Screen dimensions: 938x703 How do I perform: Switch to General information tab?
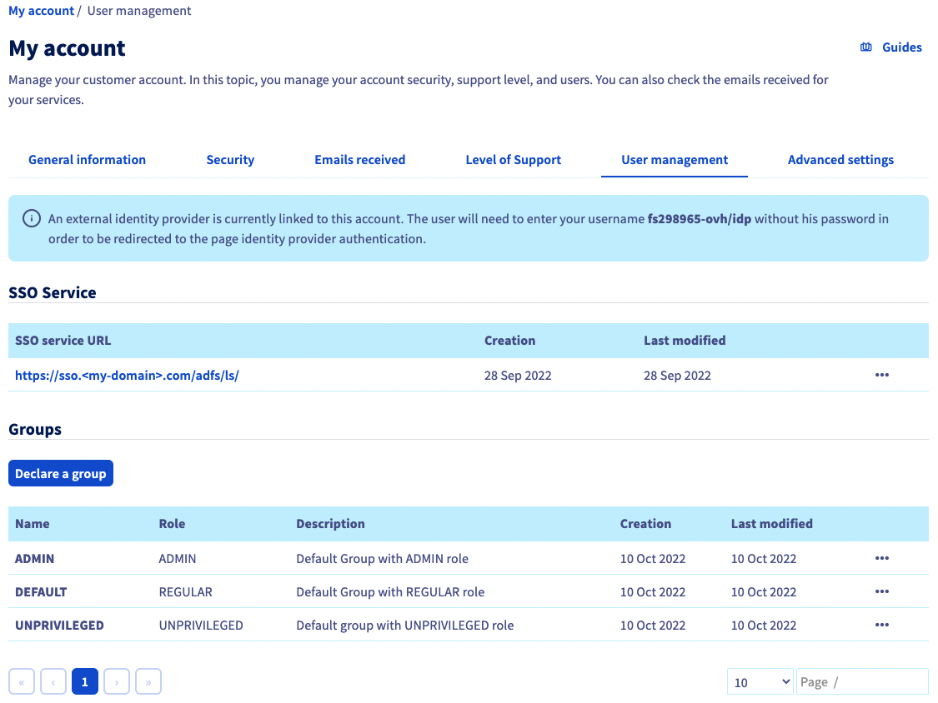click(88, 160)
